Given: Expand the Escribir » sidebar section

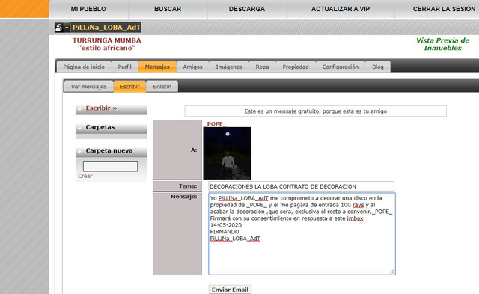Looking at the screenshot, I should (x=111, y=109).
